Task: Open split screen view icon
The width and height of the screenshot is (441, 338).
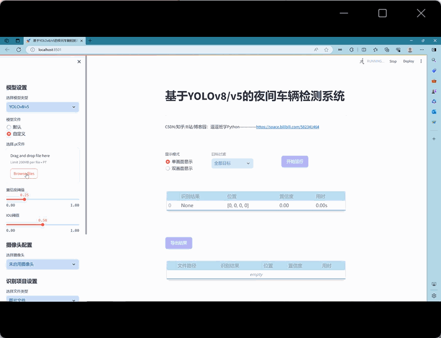Action: 364,50
